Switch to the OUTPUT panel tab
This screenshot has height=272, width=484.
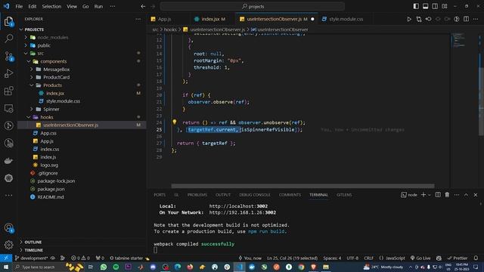coord(223,195)
